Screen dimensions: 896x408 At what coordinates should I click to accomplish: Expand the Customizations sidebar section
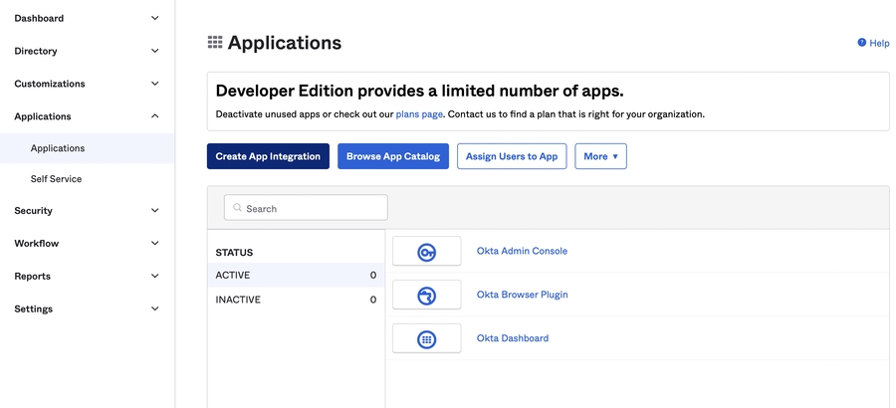[154, 84]
